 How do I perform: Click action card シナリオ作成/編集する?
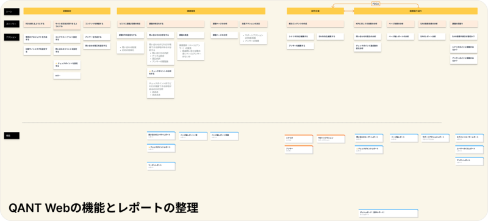click(300, 37)
